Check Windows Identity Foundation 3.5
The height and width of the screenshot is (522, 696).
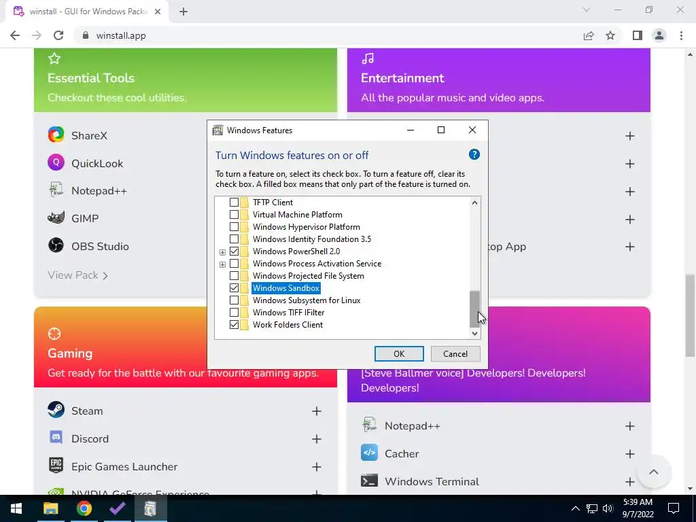tap(234, 239)
